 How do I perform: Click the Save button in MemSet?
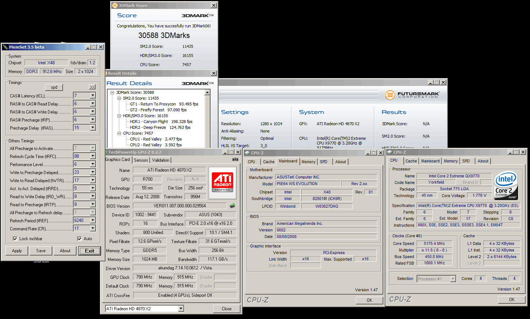point(41,251)
